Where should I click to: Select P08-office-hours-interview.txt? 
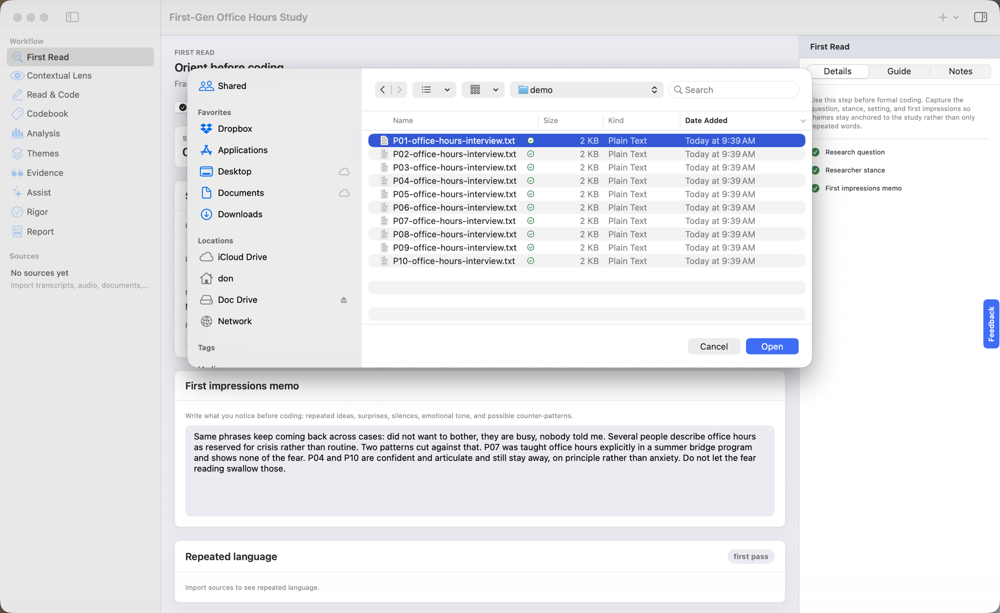586,234
